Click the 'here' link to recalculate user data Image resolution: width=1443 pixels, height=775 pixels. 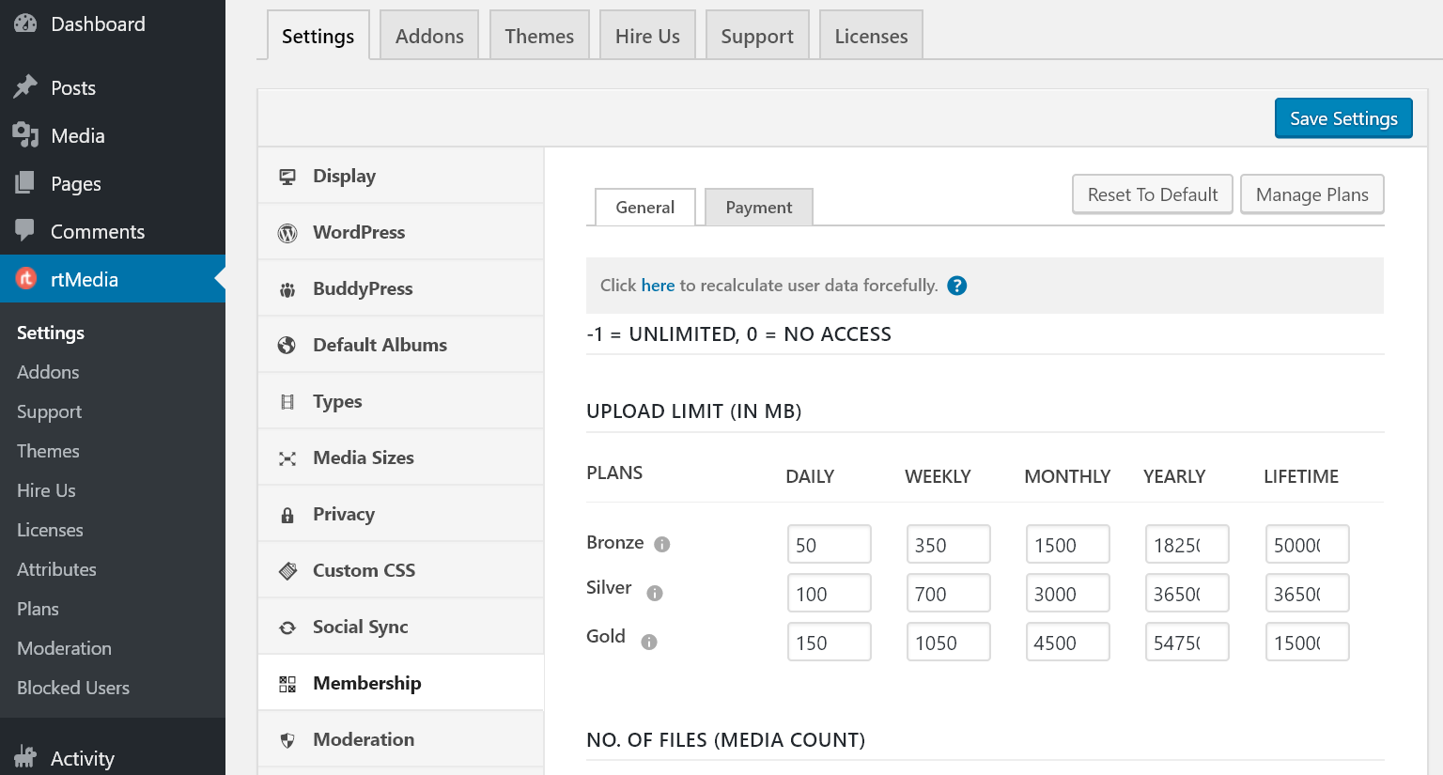pyautogui.click(x=658, y=285)
